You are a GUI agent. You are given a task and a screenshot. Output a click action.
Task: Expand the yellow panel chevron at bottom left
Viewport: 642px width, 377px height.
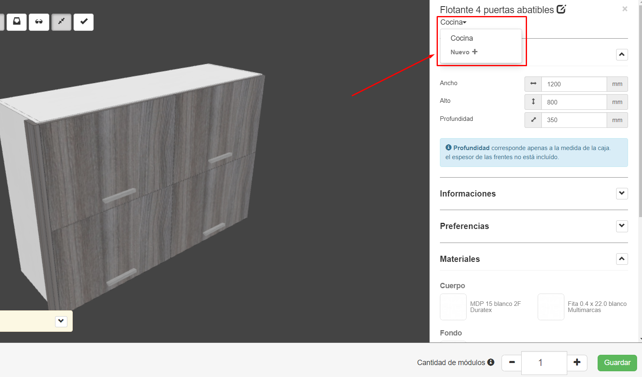coord(61,321)
